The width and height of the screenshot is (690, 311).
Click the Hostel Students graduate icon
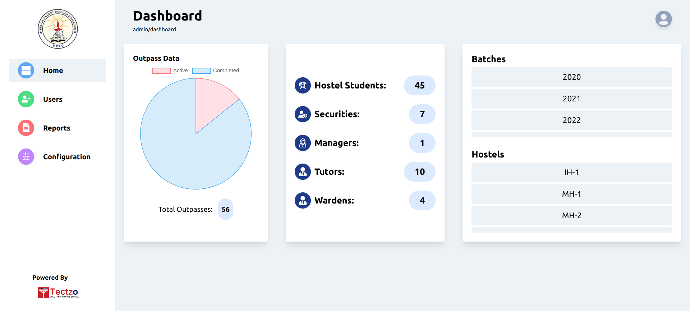[303, 86]
